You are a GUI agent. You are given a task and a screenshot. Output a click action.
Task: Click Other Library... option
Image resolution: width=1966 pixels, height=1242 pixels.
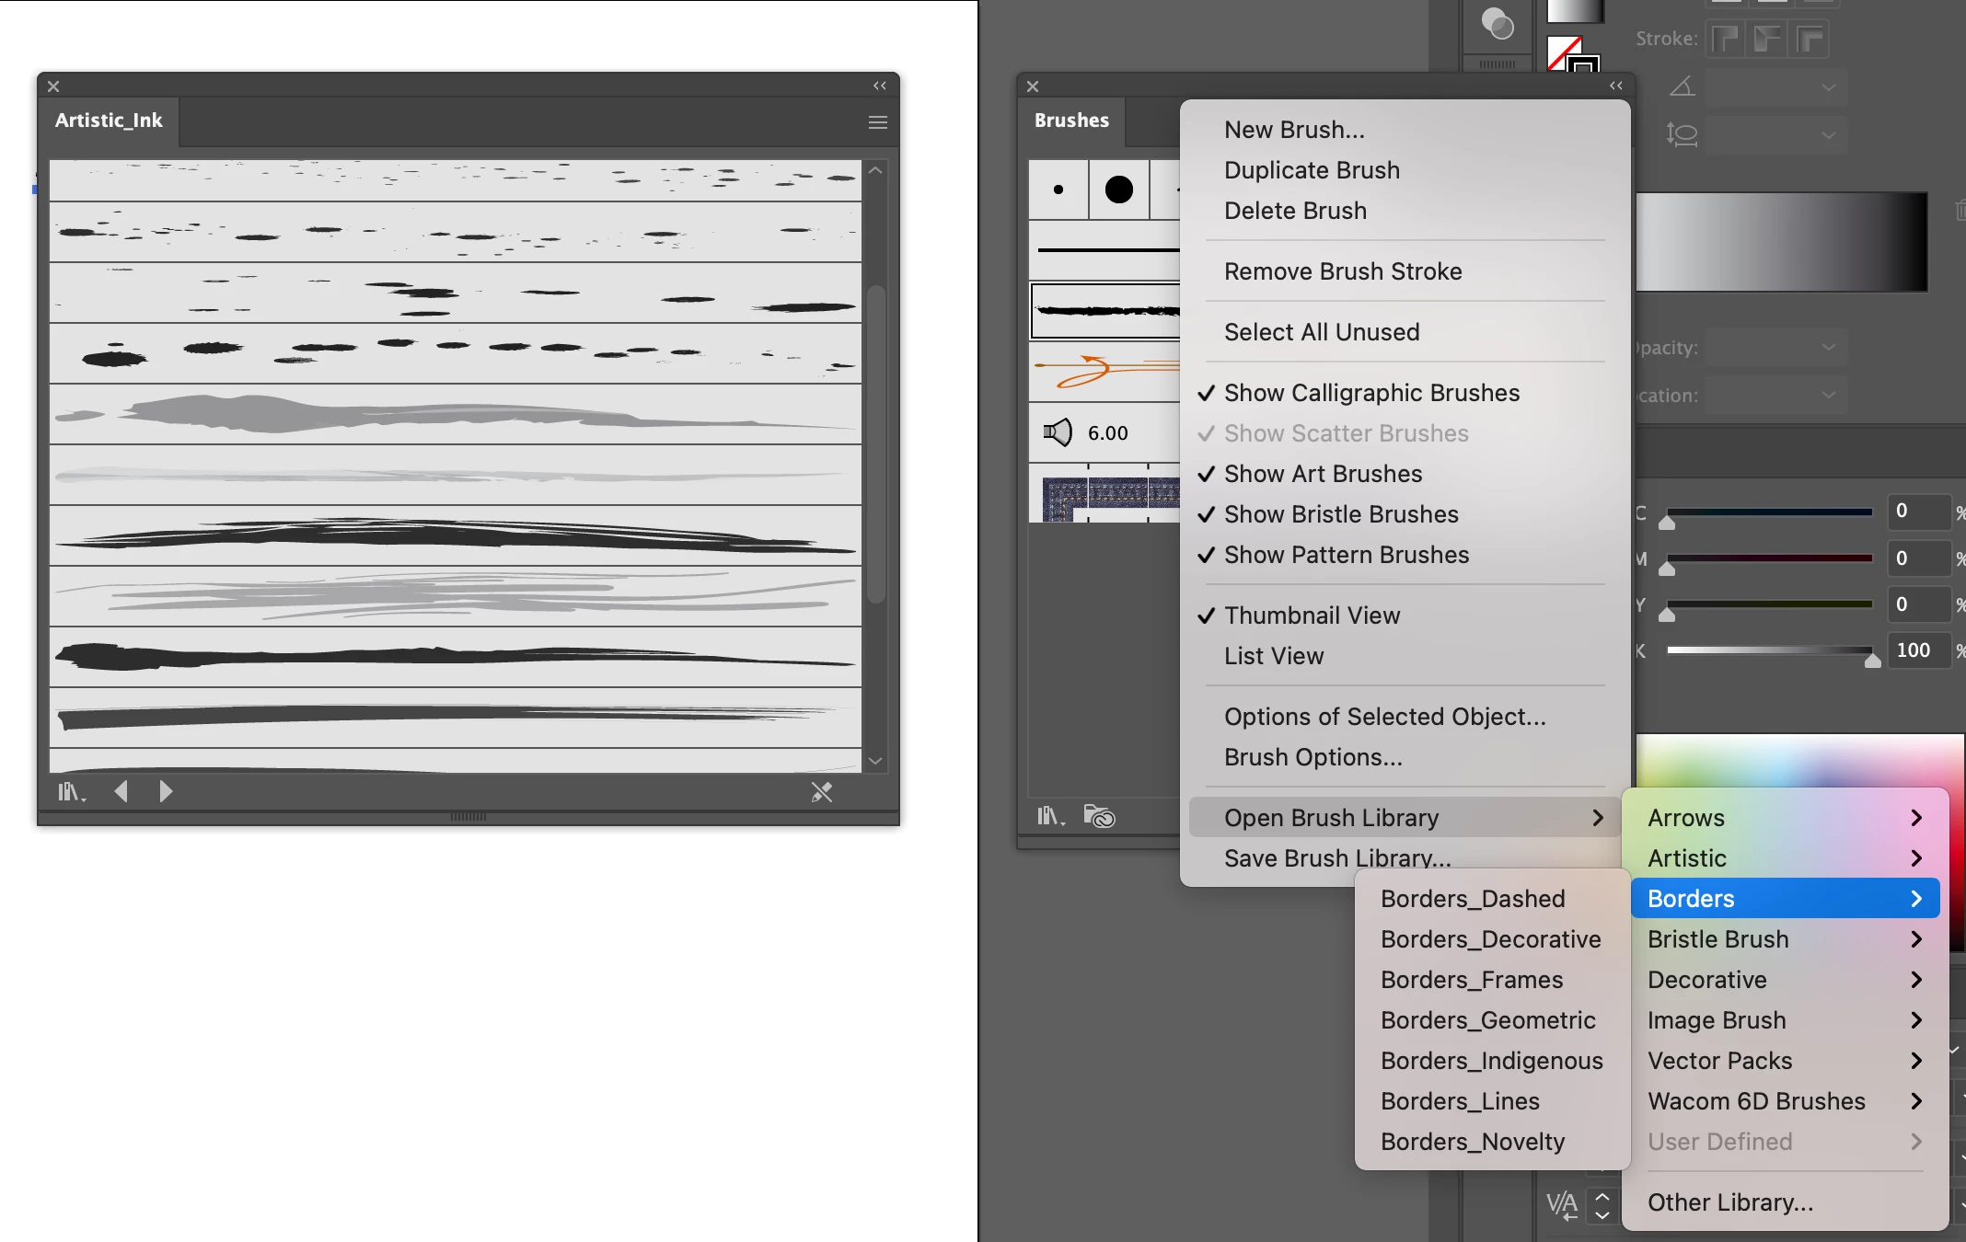click(1729, 1202)
